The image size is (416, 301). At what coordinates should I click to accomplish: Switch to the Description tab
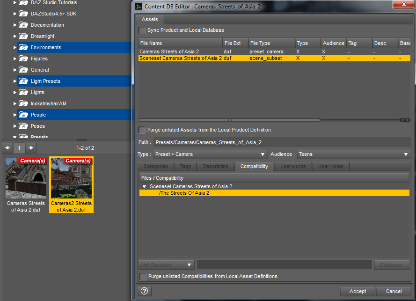[x=216, y=167]
